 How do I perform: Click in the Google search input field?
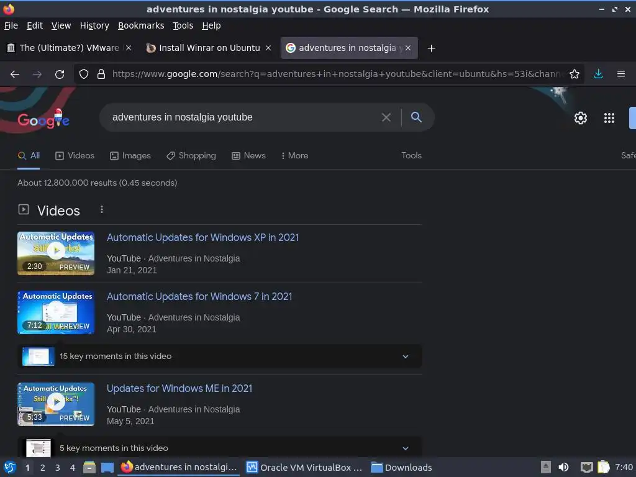click(x=243, y=117)
